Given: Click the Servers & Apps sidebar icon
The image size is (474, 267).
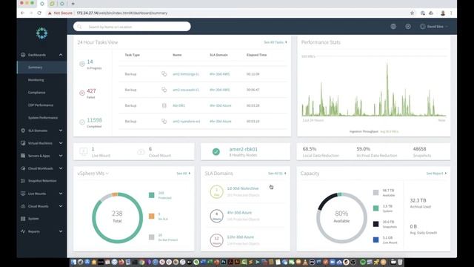Looking at the screenshot, I should click(23, 156).
